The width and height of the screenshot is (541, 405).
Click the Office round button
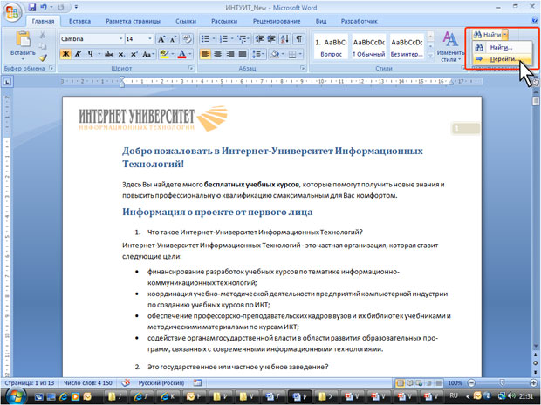point(12,12)
